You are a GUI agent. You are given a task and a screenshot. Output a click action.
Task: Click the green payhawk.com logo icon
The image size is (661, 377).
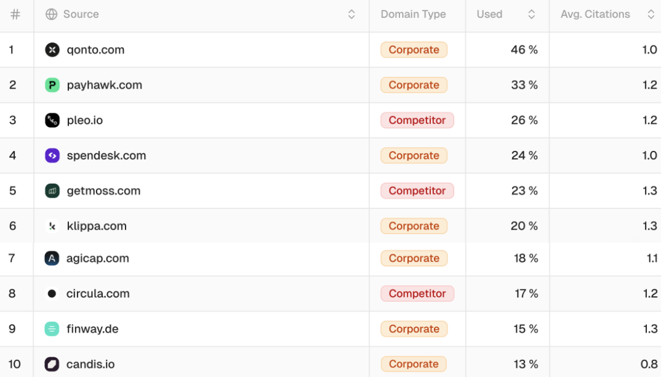point(52,85)
